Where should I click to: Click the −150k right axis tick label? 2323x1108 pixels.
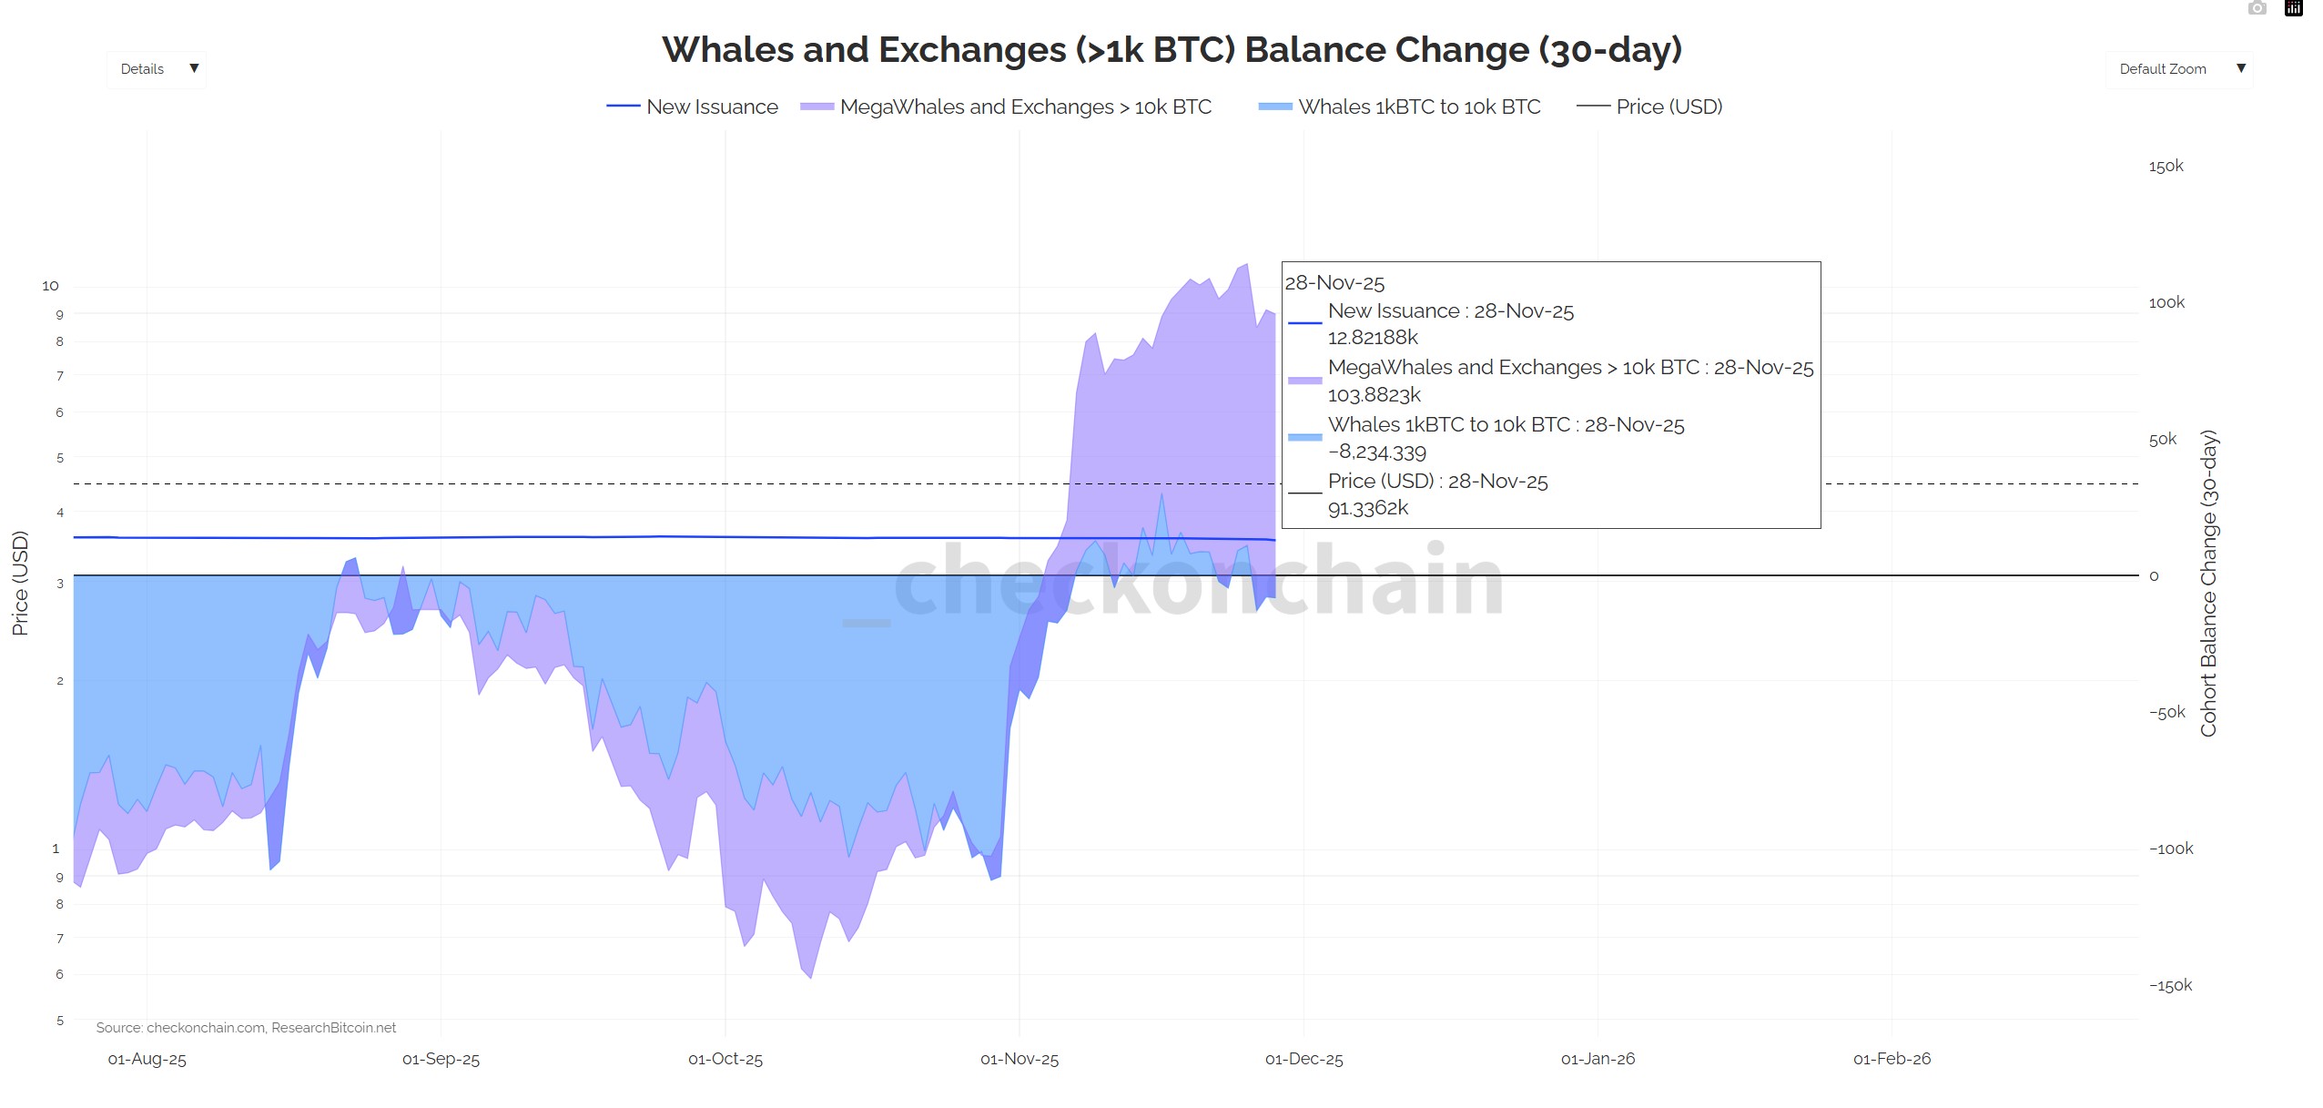click(2170, 986)
